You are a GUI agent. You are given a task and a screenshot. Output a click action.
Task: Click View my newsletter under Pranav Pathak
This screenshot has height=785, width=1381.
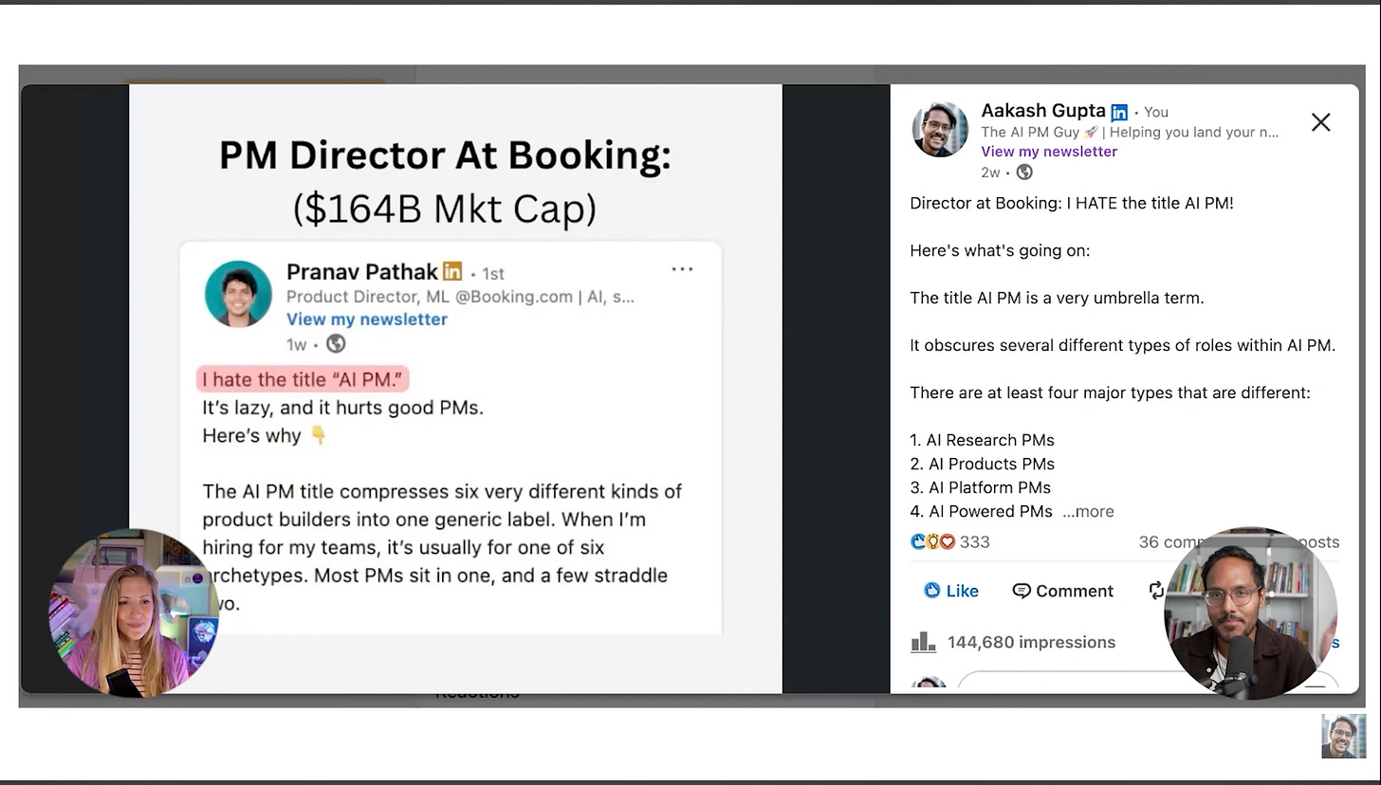(367, 319)
